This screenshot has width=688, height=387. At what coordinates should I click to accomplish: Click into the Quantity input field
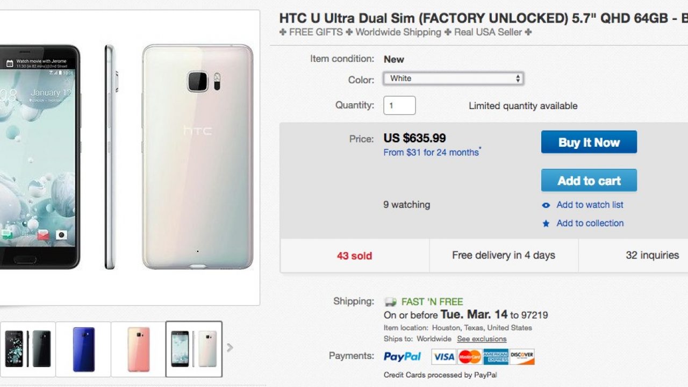[399, 105]
